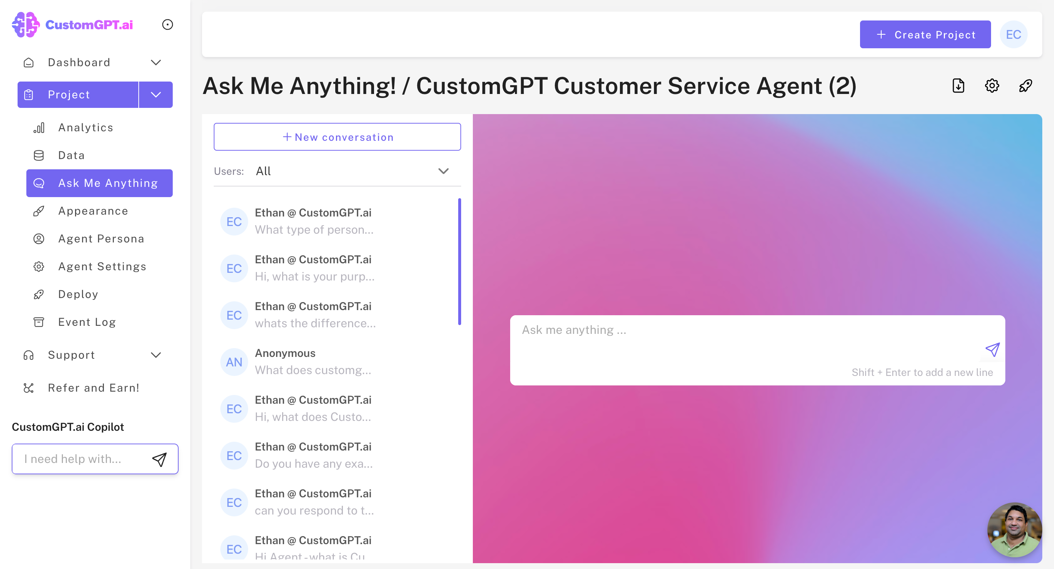Image resolution: width=1054 pixels, height=569 pixels.
Task: Click the Create Project button
Action: [x=925, y=34]
